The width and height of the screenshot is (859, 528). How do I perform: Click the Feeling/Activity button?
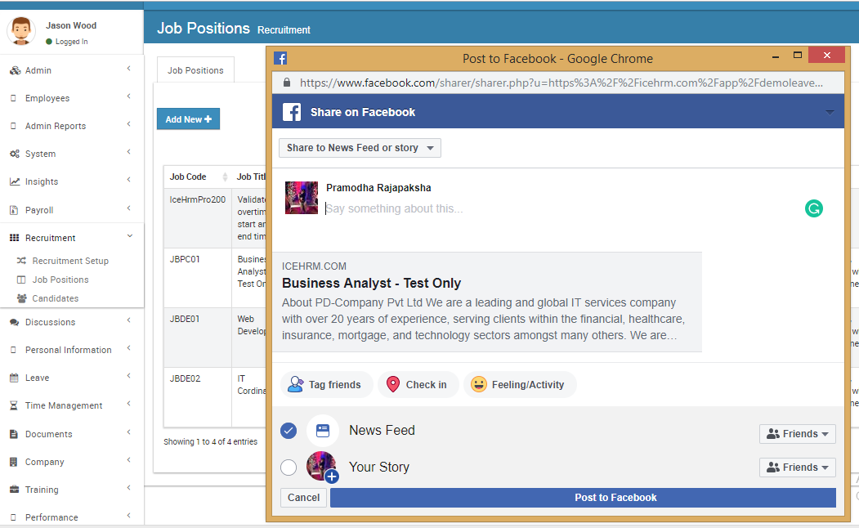coord(519,384)
